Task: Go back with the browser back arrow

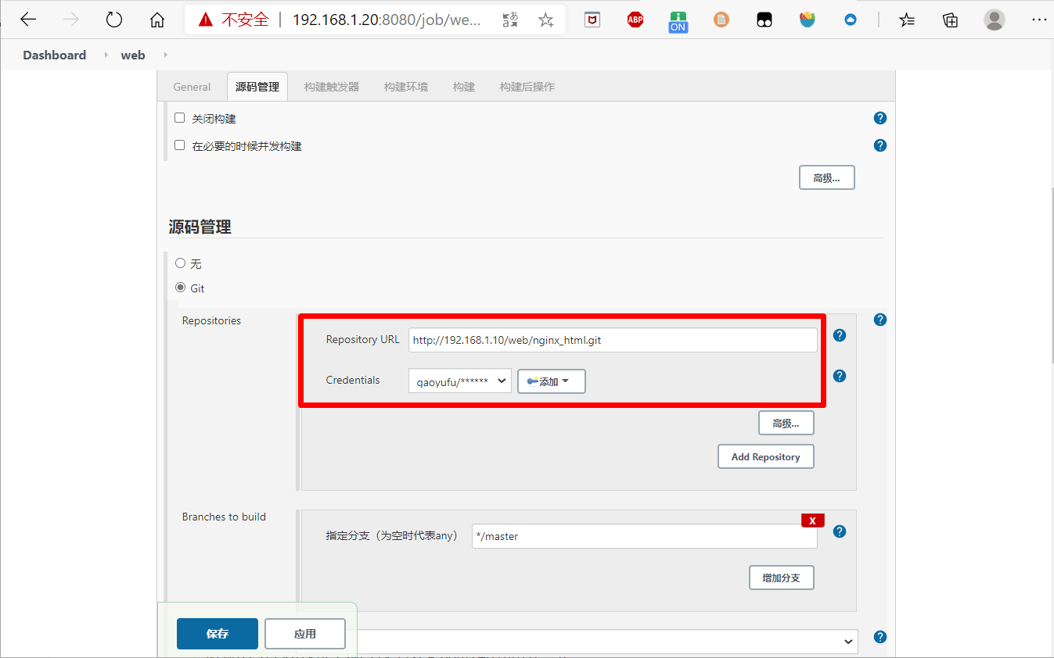Action: [28, 20]
